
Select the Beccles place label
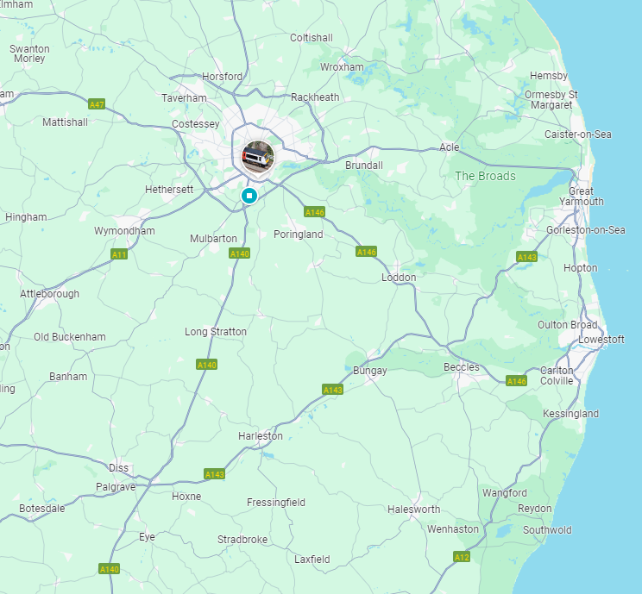click(462, 367)
